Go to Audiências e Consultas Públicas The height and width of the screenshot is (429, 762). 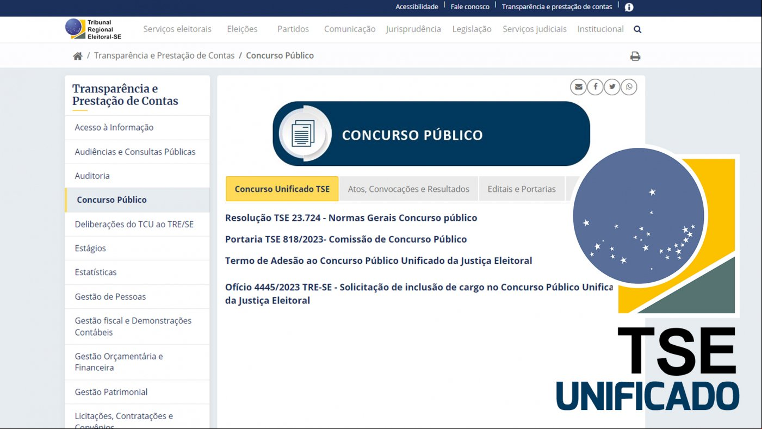(x=137, y=152)
